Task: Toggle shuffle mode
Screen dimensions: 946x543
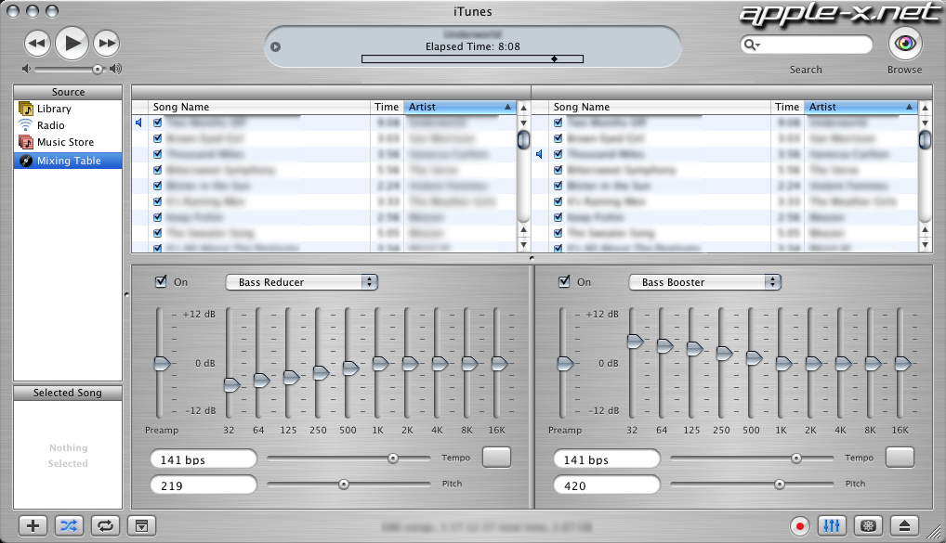Action: (x=70, y=526)
